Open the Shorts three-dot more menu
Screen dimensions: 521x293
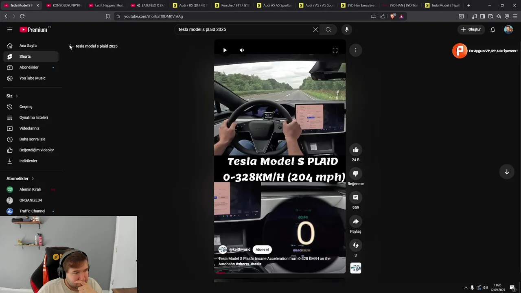(355, 50)
